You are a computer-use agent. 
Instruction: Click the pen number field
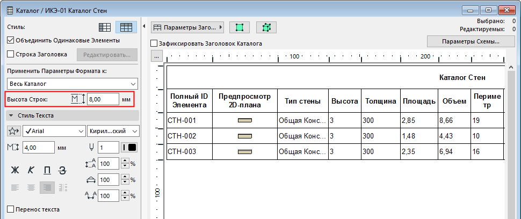[x=108, y=147]
